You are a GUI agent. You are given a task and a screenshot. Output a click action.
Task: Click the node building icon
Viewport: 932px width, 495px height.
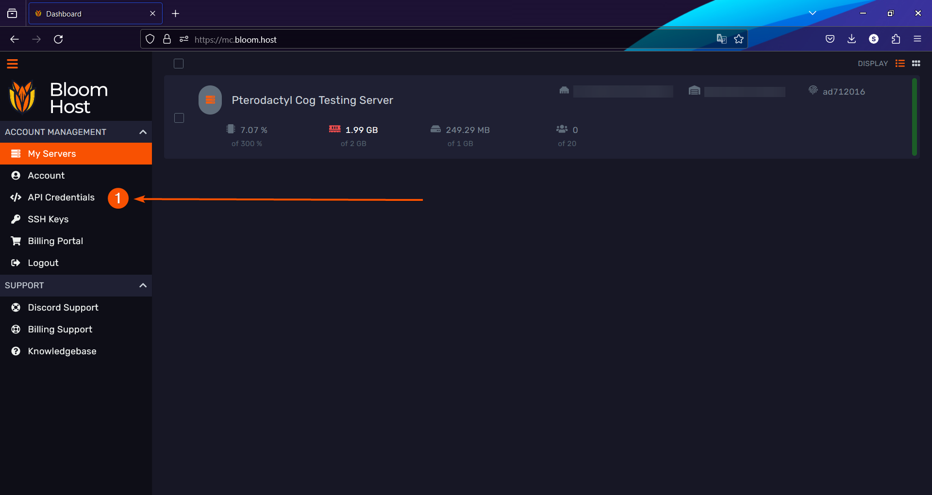click(x=564, y=90)
